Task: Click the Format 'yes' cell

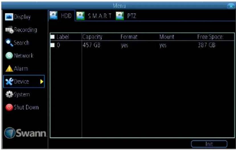Action: (124, 45)
